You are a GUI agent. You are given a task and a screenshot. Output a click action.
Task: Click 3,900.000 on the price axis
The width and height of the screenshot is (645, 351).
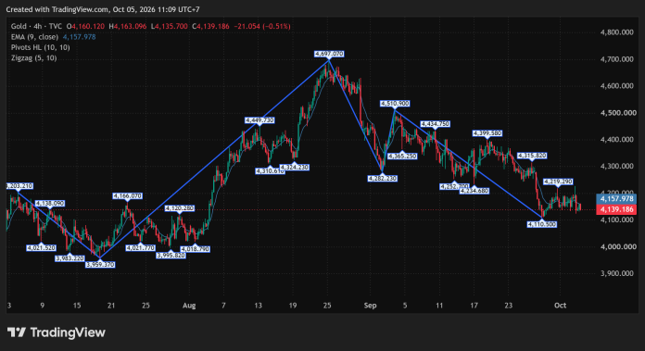click(x=616, y=273)
